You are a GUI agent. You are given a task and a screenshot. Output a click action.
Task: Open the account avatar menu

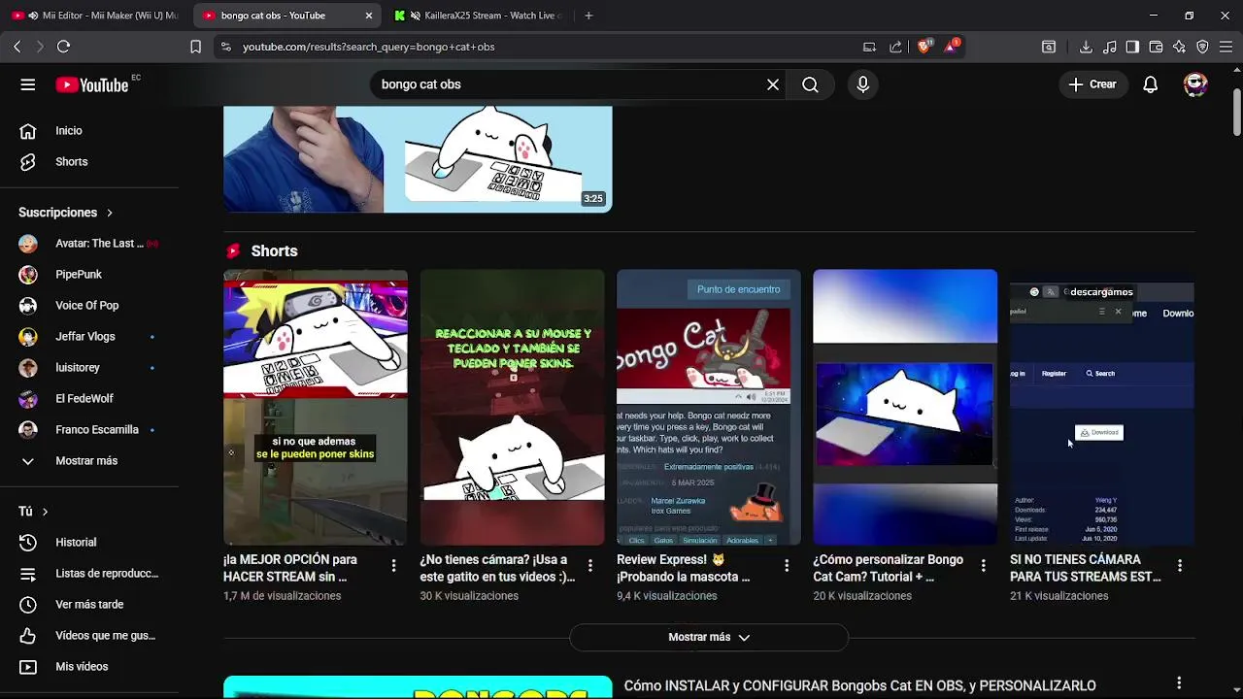(x=1195, y=84)
